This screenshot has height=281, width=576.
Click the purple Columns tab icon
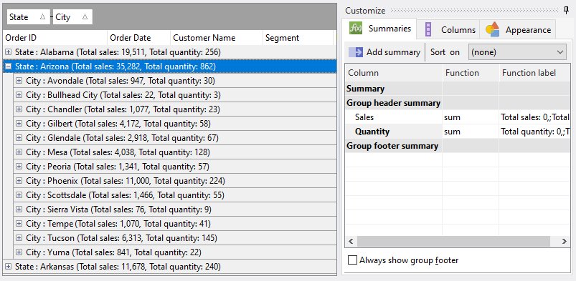[428, 29]
